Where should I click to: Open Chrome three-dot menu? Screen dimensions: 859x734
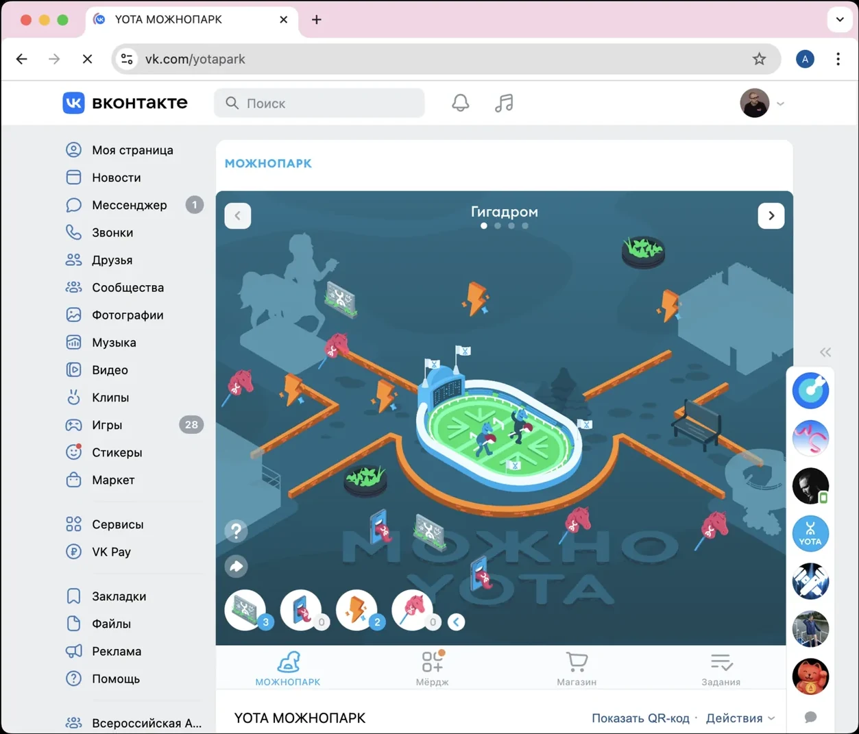pos(838,59)
